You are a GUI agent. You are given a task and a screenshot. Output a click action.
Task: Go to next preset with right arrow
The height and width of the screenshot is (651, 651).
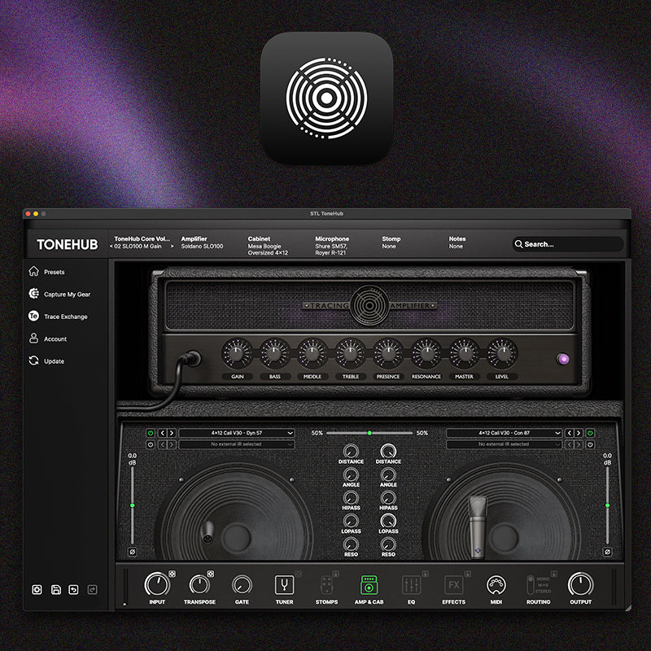coord(172,247)
